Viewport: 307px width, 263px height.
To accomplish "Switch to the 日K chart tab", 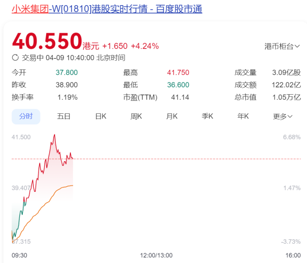I will click(101, 116).
